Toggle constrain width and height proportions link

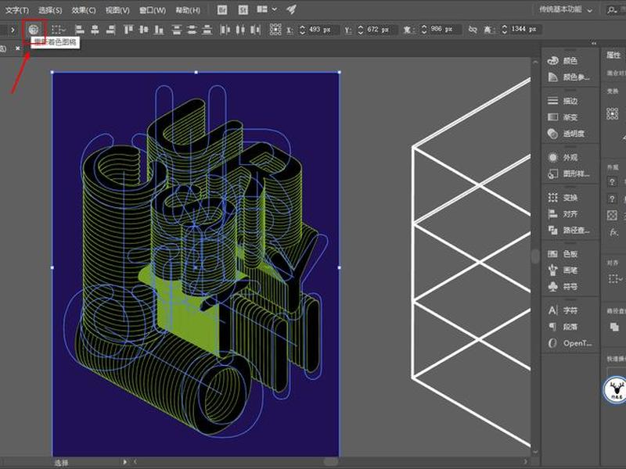[473, 30]
